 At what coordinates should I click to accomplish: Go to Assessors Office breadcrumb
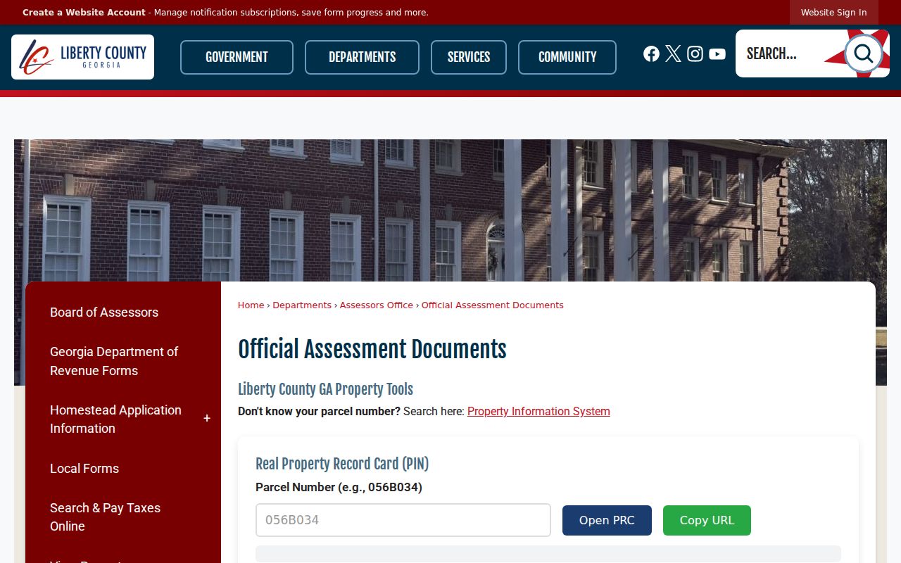pos(377,305)
